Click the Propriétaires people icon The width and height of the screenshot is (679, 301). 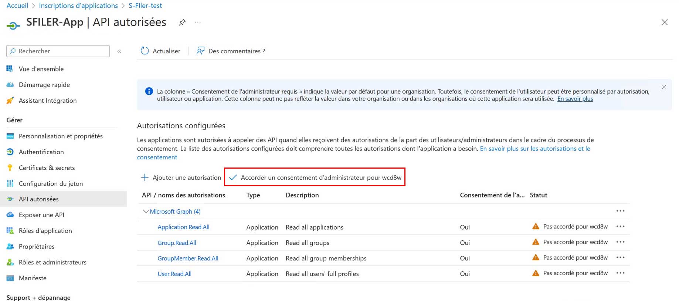[10, 246]
